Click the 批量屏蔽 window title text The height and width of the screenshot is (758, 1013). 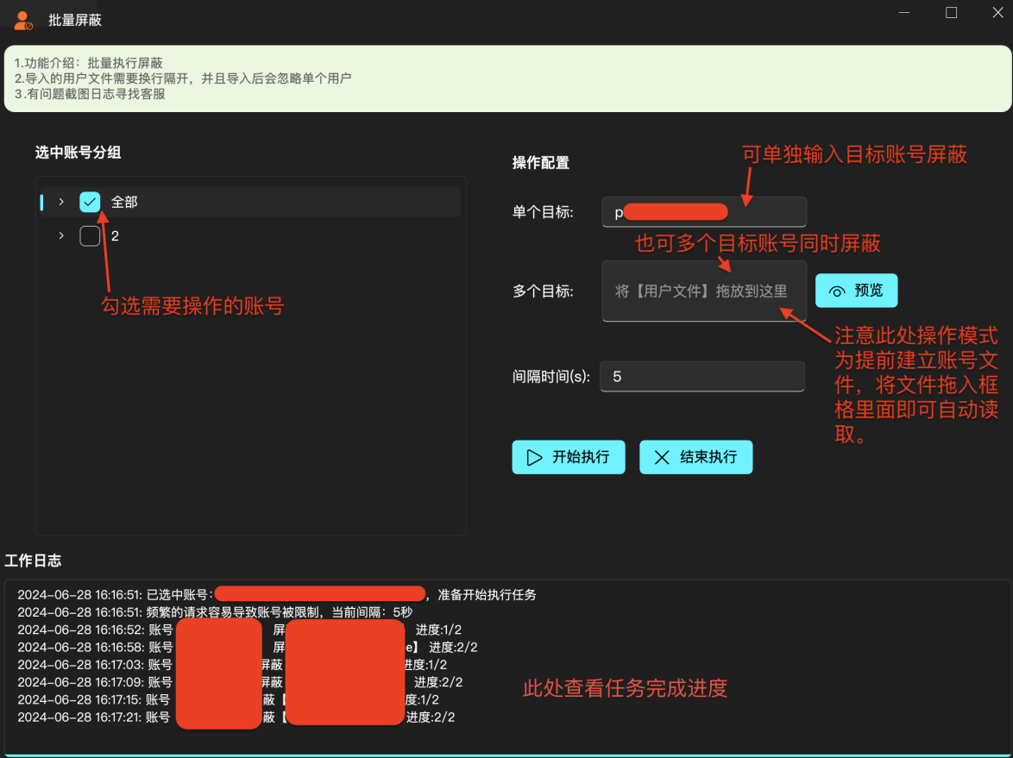click(x=75, y=20)
